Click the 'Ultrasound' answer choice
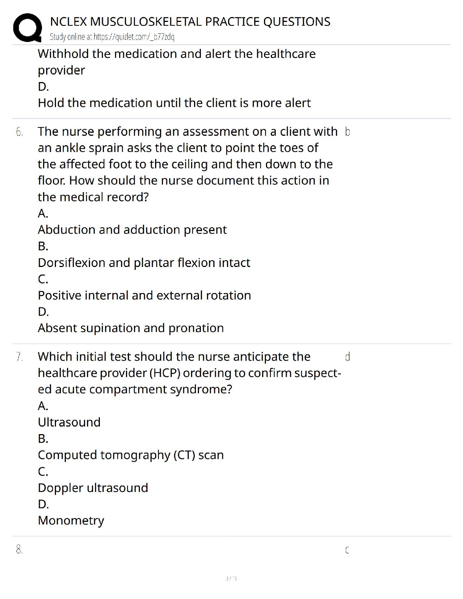The width and height of the screenshot is (463, 599). pos(69,422)
